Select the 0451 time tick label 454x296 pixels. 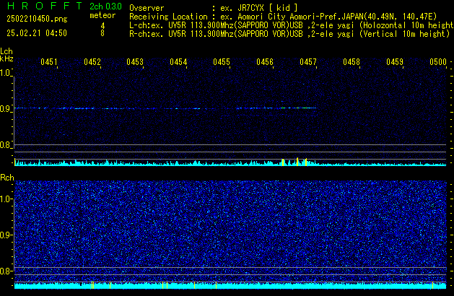pos(49,62)
